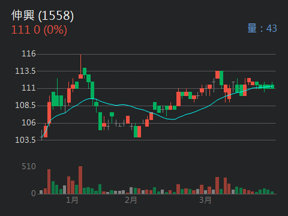
Task: Click the 106 price axis label
Action: click(x=29, y=122)
